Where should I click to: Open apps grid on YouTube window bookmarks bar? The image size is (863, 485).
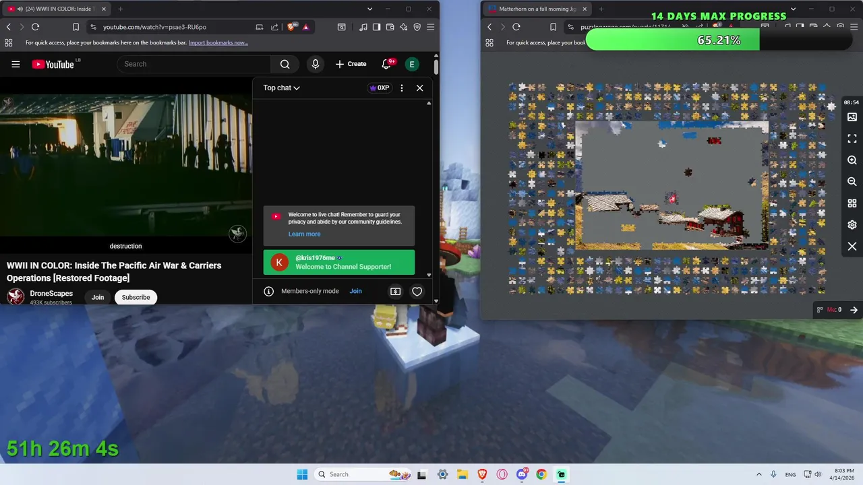(8, 42)
